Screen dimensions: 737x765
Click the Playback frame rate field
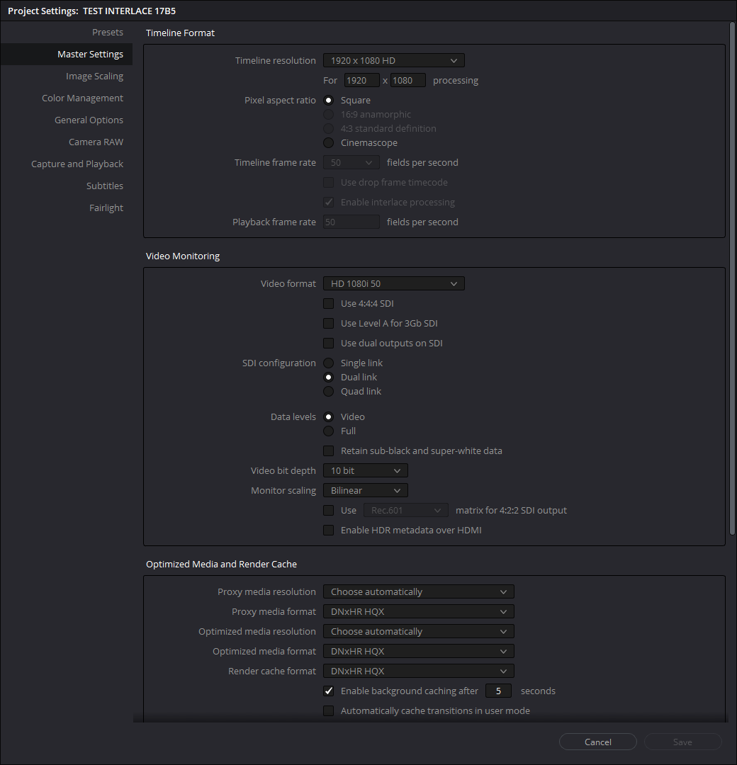click(x=351, y=222)
